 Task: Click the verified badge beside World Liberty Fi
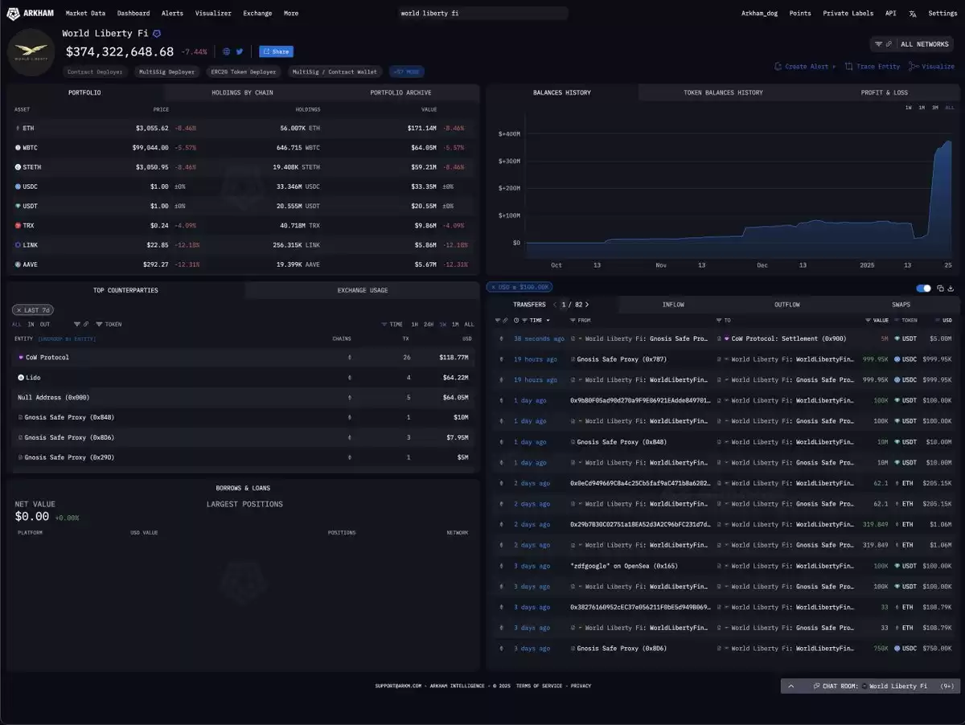point(157,34)
